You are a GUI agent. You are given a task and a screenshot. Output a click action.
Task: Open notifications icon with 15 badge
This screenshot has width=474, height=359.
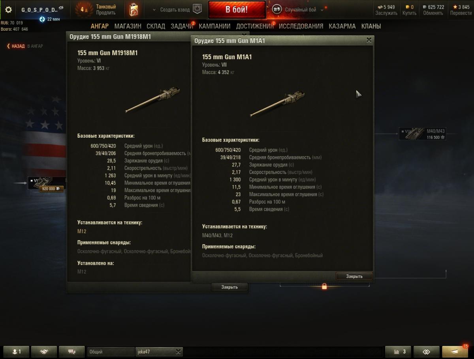(x=455, y=352)
